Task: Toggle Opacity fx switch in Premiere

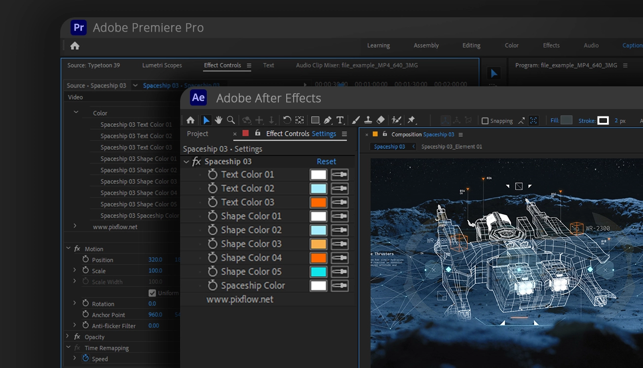Action: tap(77, 337)
